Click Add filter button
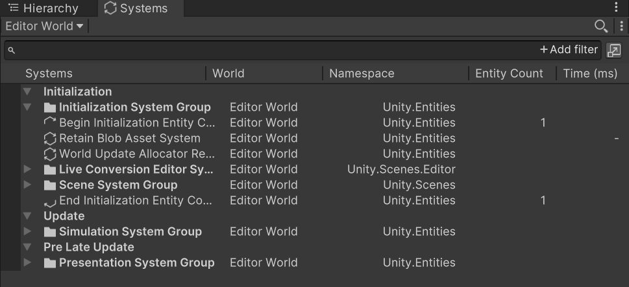Viewport: 629px width, 287px height. coord(569,50)
